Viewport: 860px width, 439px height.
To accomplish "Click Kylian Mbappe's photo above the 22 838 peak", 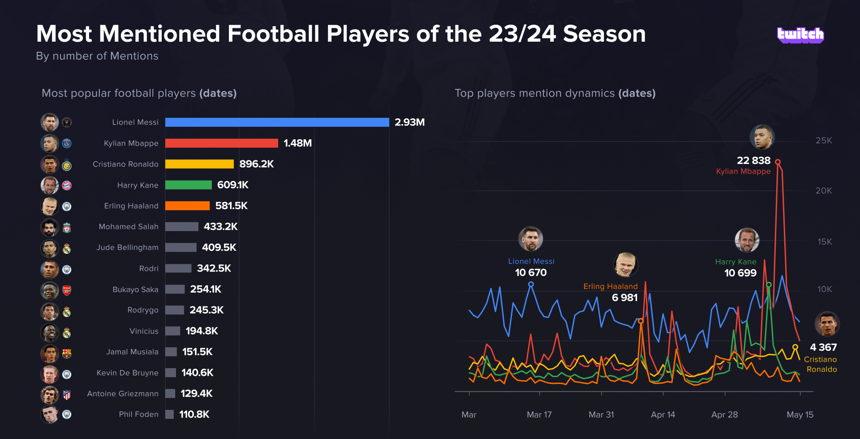I will coord(762,137).
